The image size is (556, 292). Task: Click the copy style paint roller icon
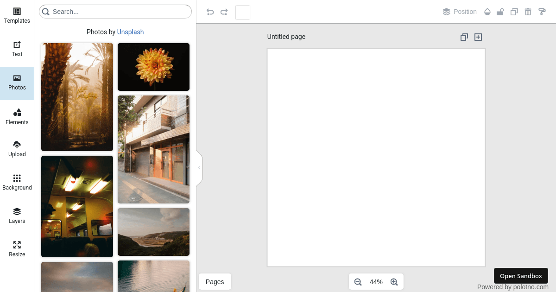(x=542, y=12)
